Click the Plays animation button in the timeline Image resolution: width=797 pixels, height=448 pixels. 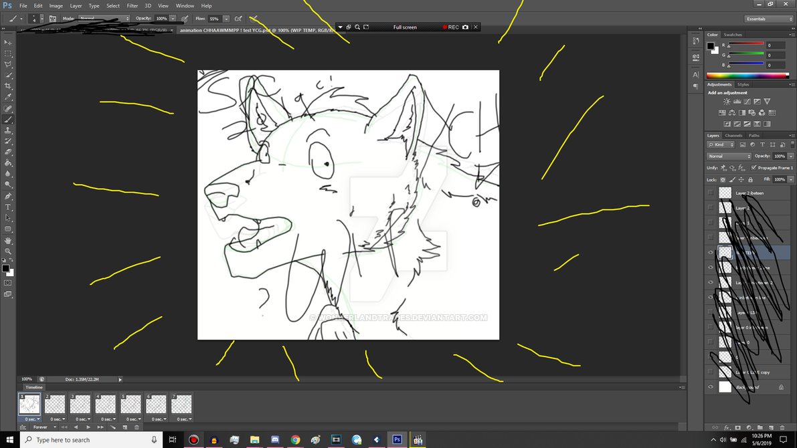pyautogui.click(x=88, y=427)
